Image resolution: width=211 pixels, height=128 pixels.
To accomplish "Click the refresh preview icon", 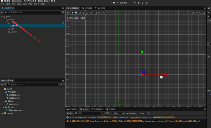I will pos(143,3).
